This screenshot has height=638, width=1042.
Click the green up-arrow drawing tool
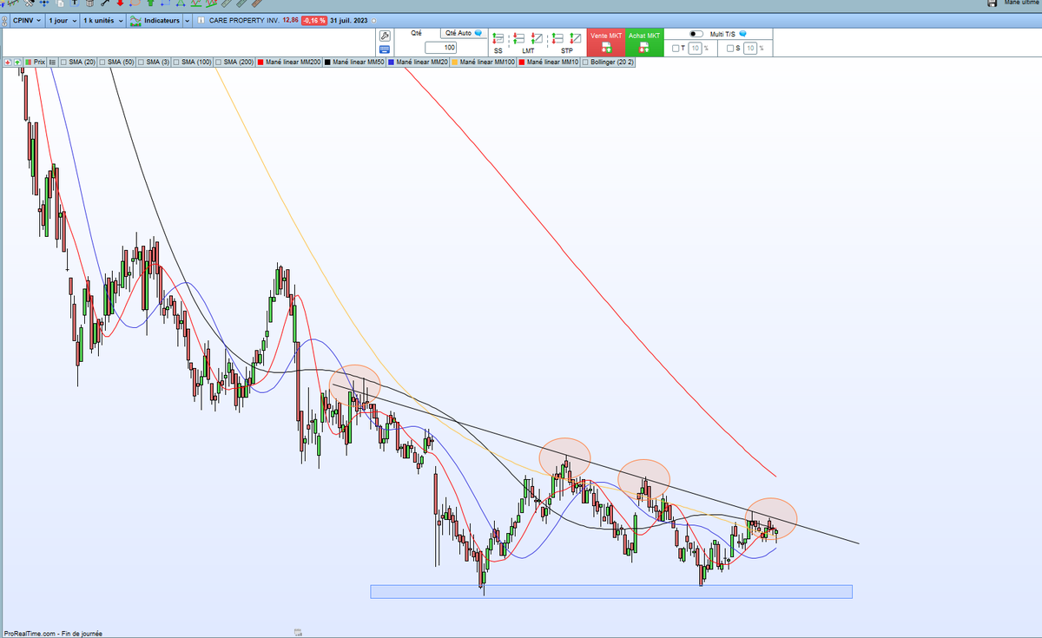[149, 3]
